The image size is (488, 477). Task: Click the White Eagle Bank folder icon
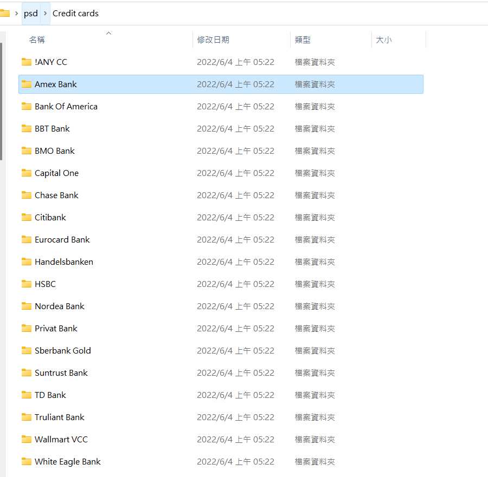pyautogui.click(x=27, y=461)
